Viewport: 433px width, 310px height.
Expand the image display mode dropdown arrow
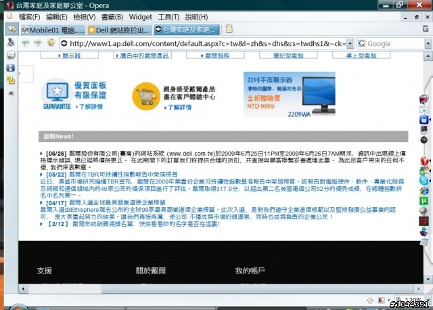(388, 300)
